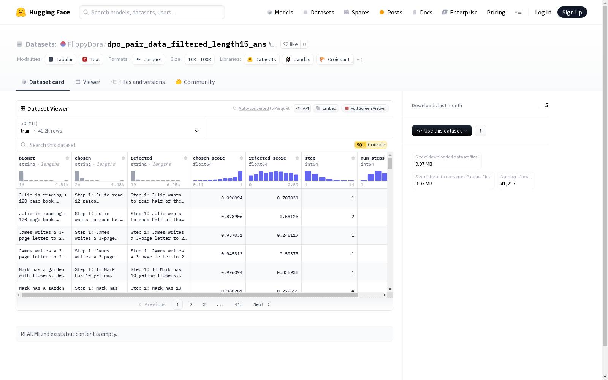Select the Tabular modality tag

(x=61, y=59)
